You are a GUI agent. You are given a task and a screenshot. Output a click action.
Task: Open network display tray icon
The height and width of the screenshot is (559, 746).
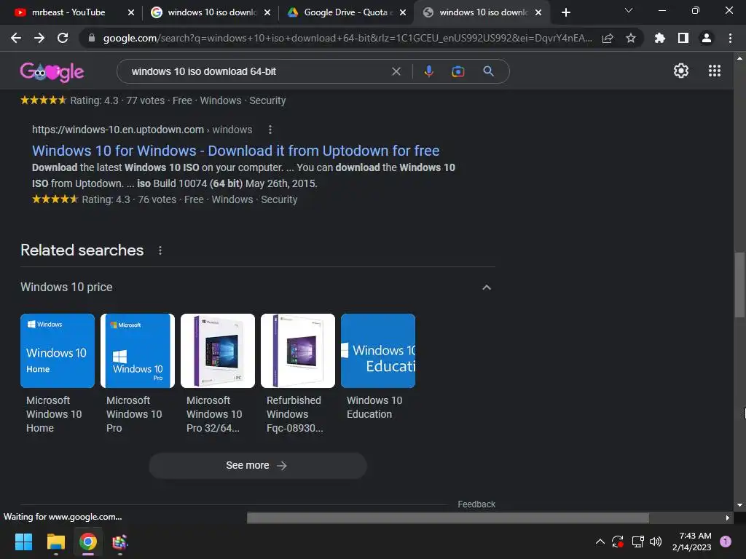(637, 542)
